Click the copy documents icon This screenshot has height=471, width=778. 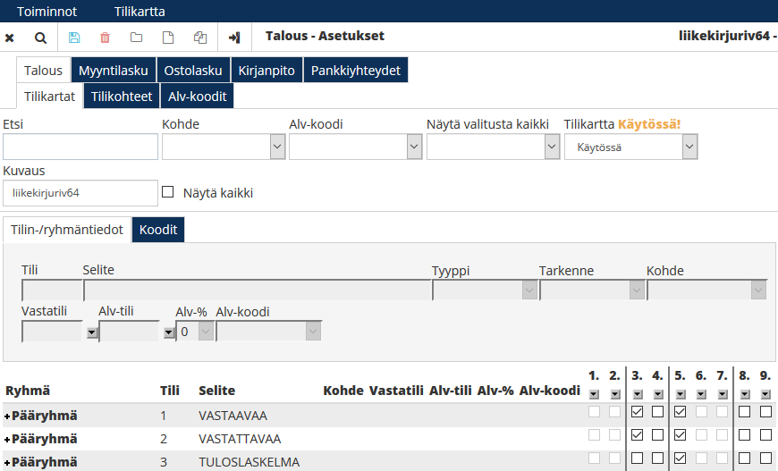click(x=199, y=38)
